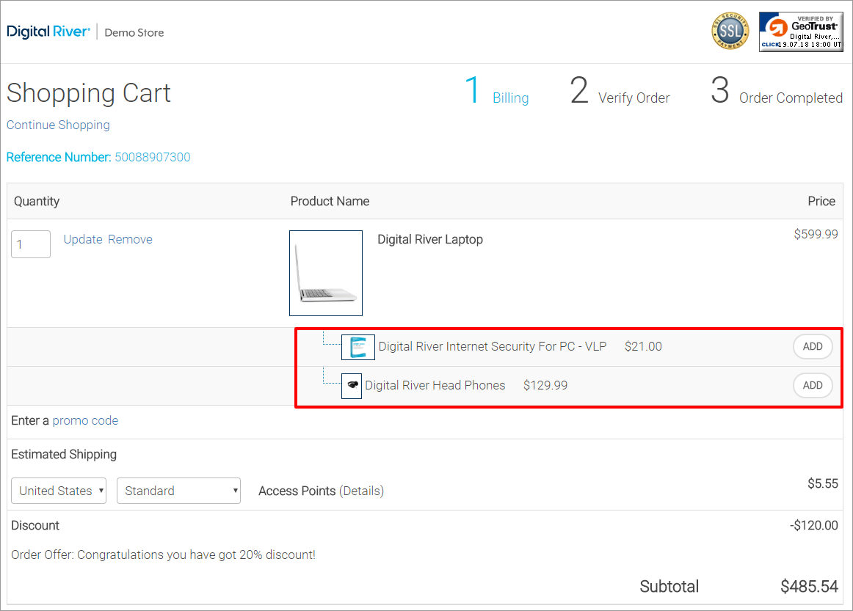The width and height of the screenshot is (853, 611).
Task: Open the SSL security payment badge
Action: coord(730,31)
